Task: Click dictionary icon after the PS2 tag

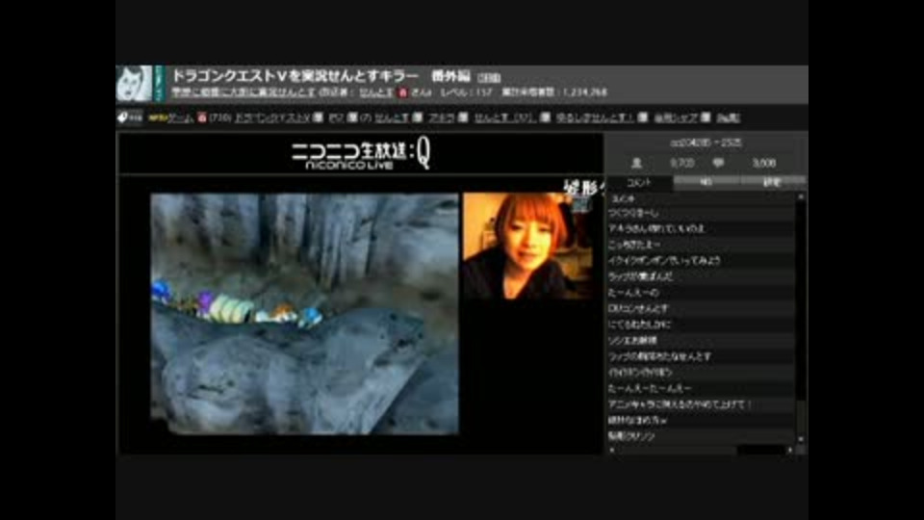Action: 352,117
